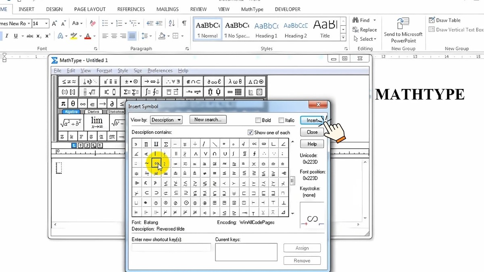The width and height of the screenshot is (484, 272).
Task: Open MathType arrow symbols palette (→⇔↓)
Action: coord(152,81)
